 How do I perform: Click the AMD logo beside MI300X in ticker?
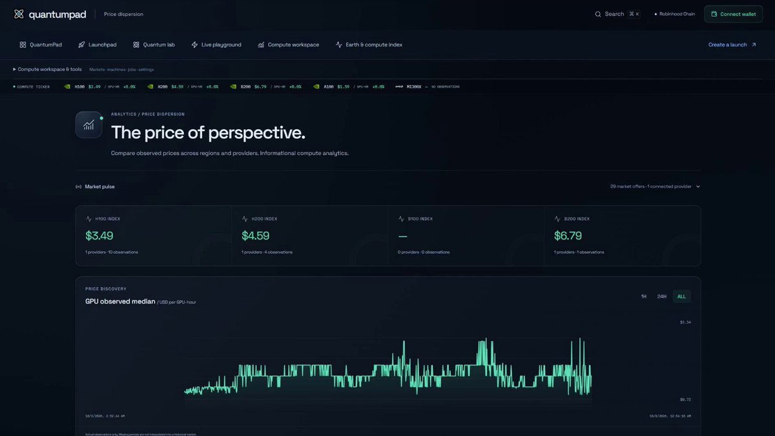point(399,86)
